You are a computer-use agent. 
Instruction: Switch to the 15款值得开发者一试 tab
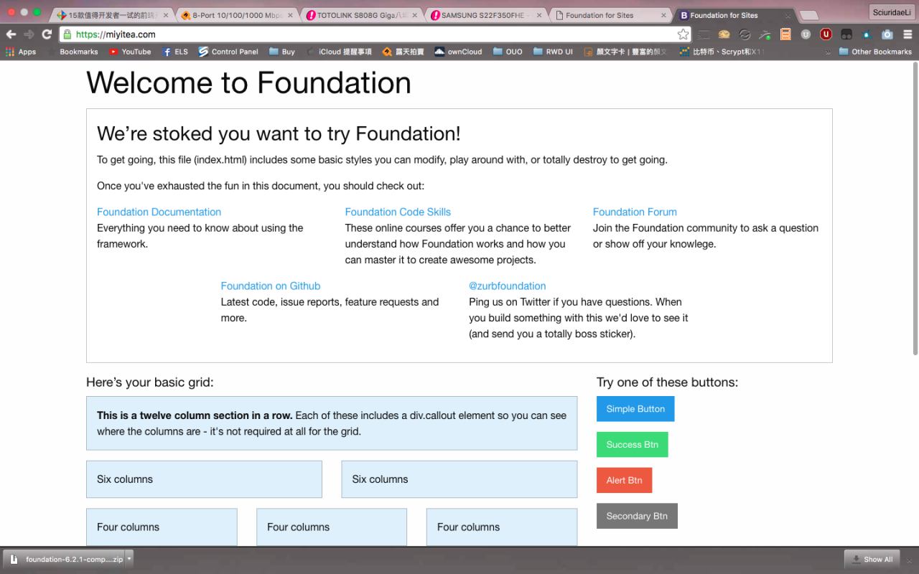tap(111, 15)
